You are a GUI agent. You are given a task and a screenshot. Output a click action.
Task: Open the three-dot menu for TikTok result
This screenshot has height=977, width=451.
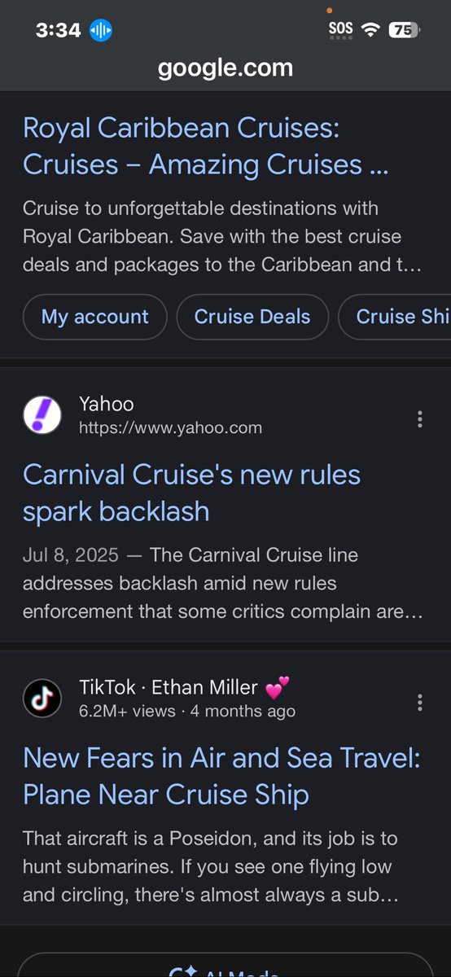click(420, 703)
